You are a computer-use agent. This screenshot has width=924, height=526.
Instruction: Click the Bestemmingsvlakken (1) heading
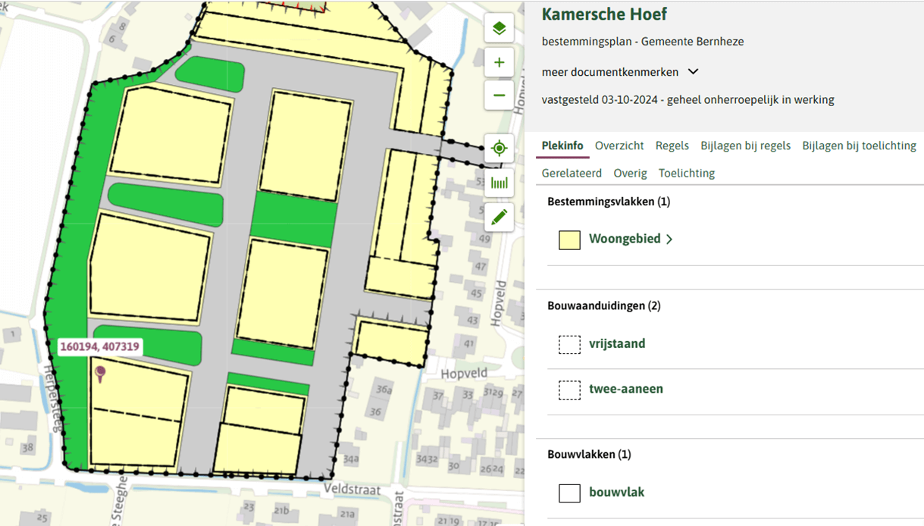pos(609,202)
